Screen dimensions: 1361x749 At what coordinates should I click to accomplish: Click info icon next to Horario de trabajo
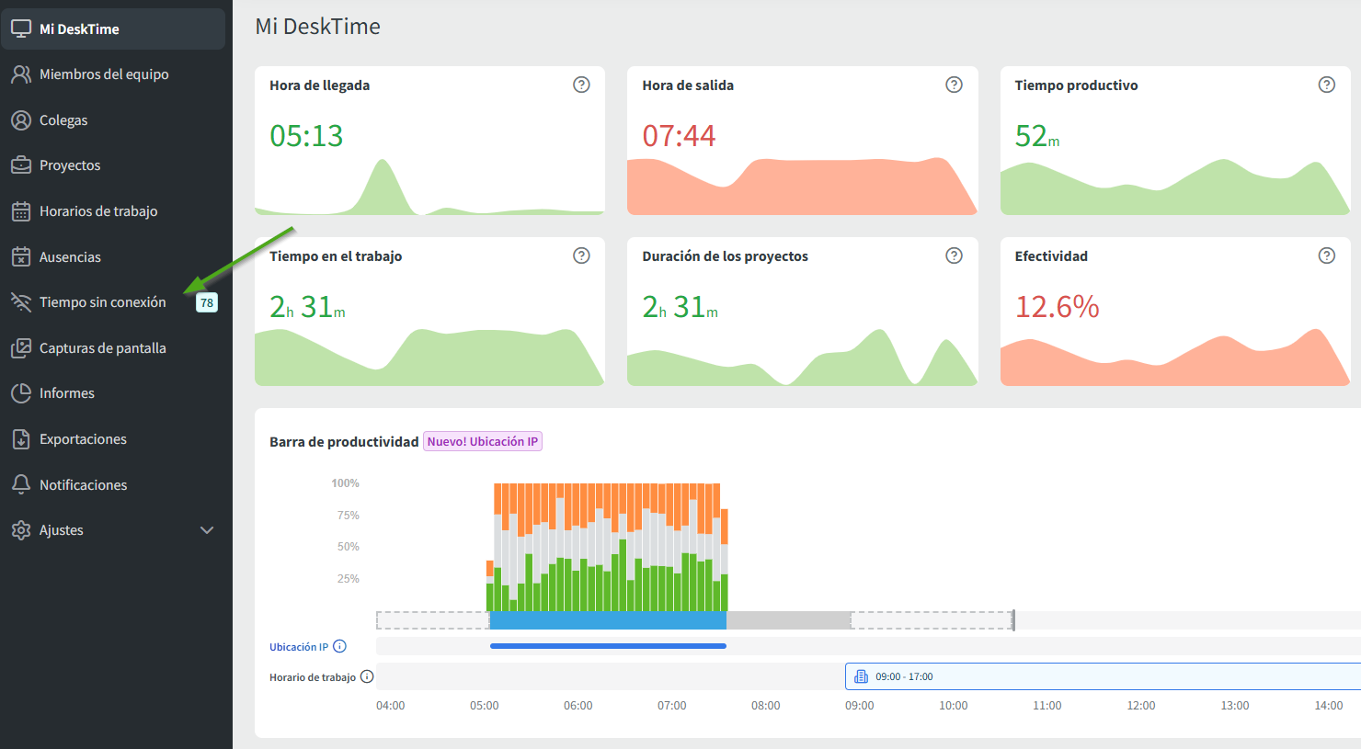(x=367, y=676)
